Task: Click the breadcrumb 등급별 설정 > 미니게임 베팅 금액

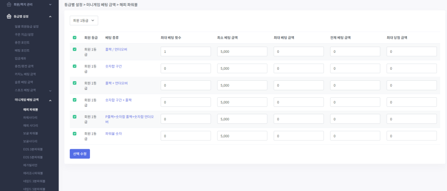Action: tap(90, 5)
